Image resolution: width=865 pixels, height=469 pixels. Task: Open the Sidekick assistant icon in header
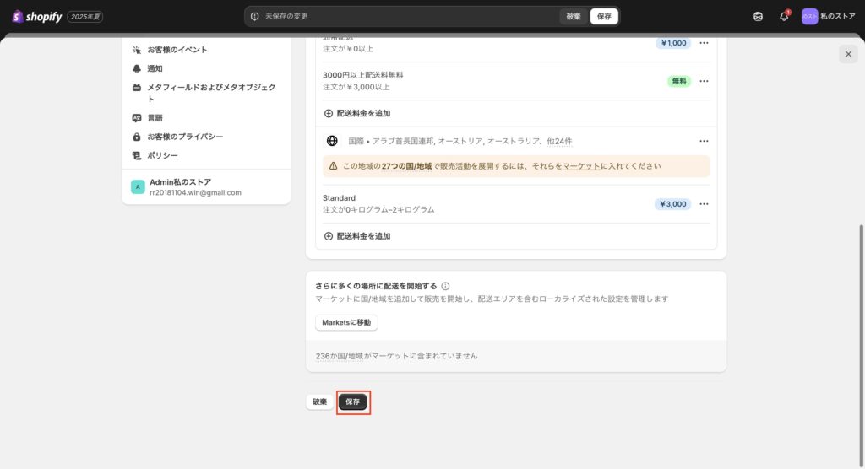(758, 16)
